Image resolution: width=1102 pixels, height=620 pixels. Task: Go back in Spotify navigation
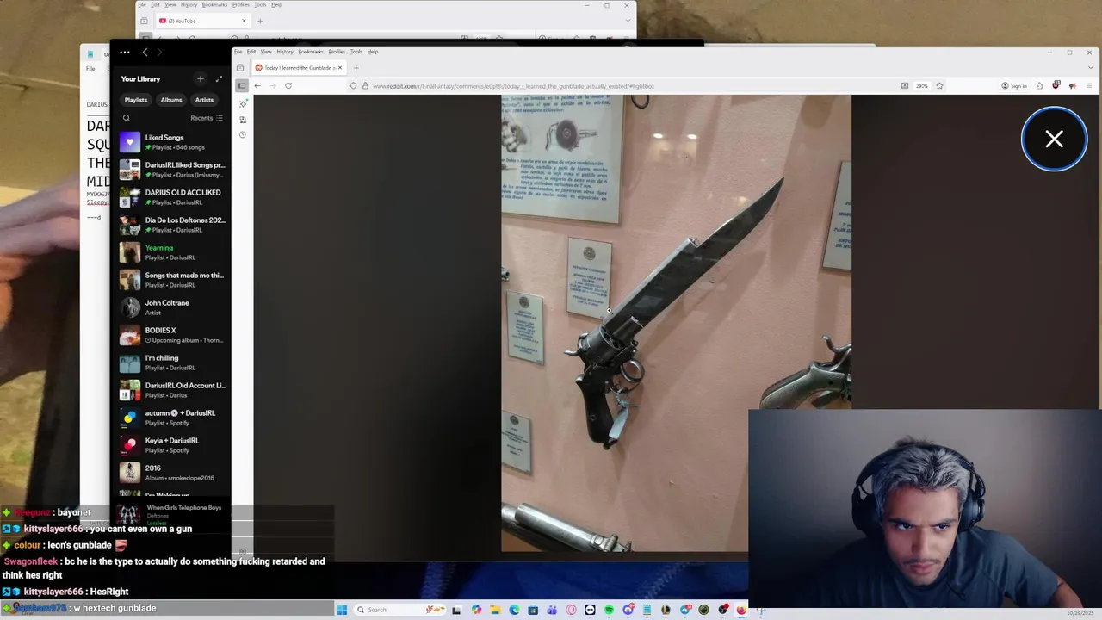point(145,53)
